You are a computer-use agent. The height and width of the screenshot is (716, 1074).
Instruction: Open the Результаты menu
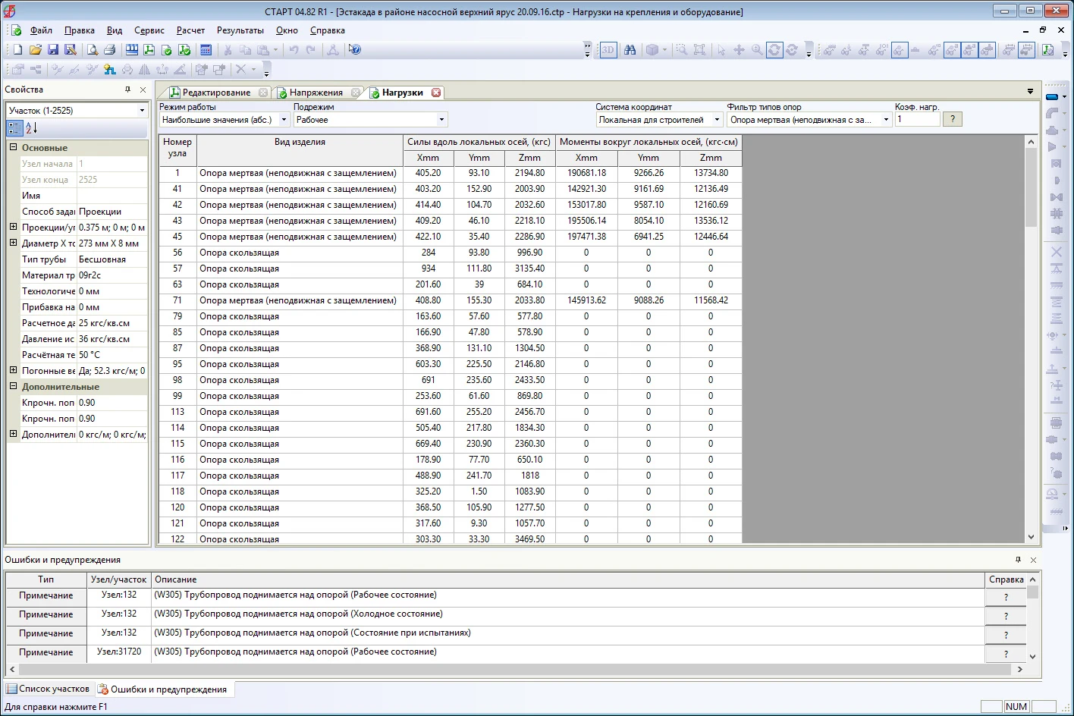(240, 30)
